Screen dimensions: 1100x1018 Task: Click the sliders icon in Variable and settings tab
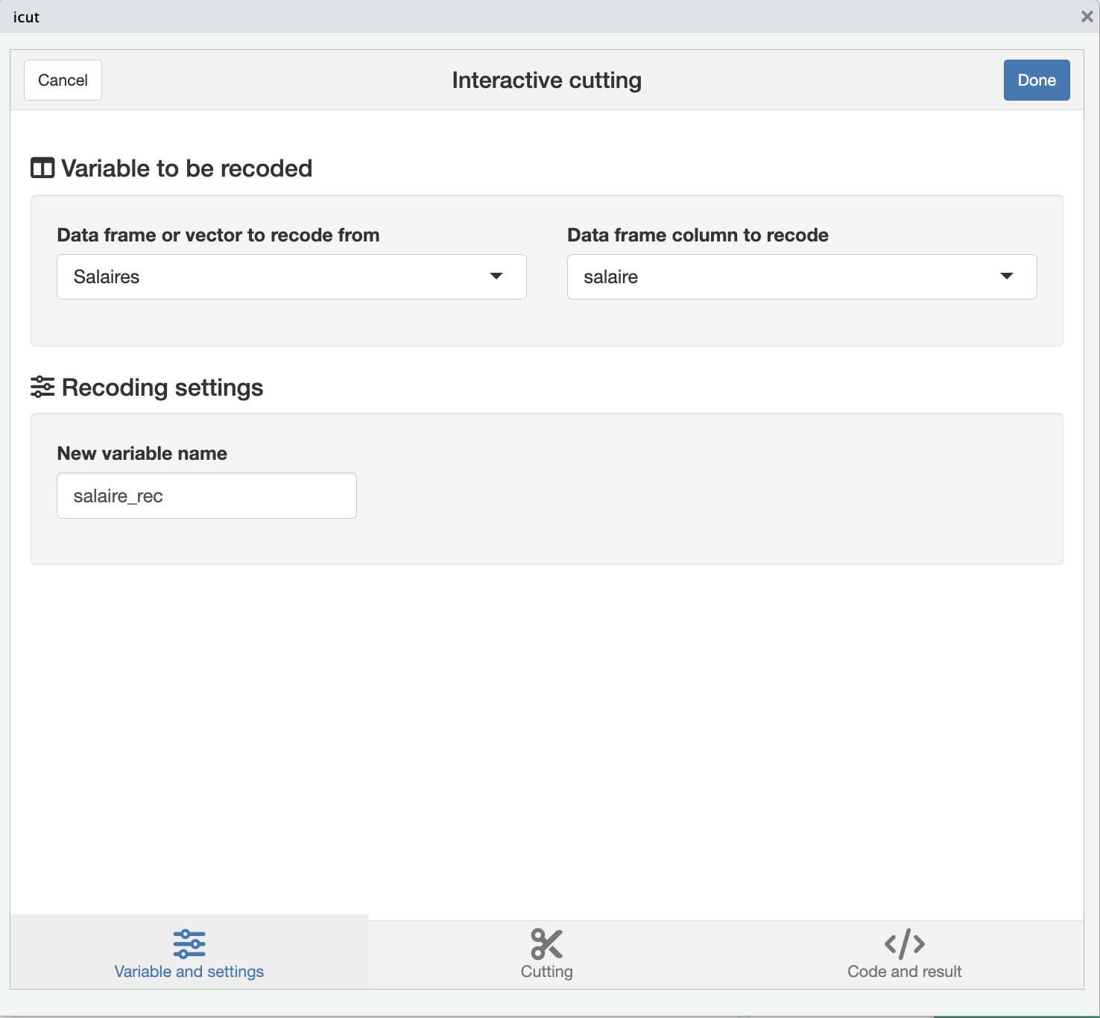click(x=189, y=943)
